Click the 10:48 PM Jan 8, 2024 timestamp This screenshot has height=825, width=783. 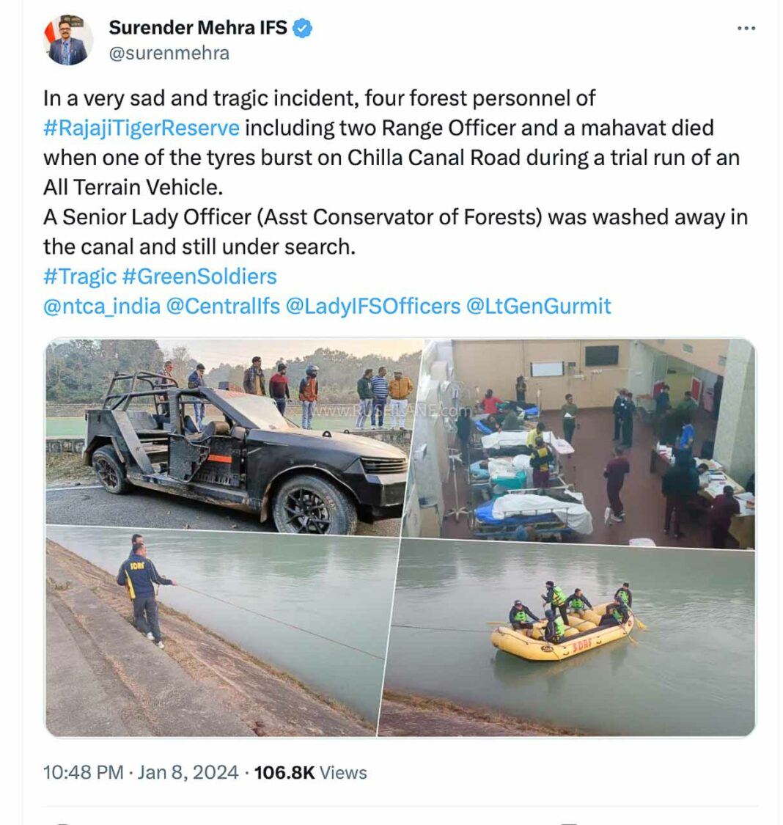coord(141,772)
